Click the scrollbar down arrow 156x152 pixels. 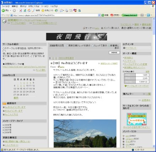pyautogui.click(x=154, y=147)
